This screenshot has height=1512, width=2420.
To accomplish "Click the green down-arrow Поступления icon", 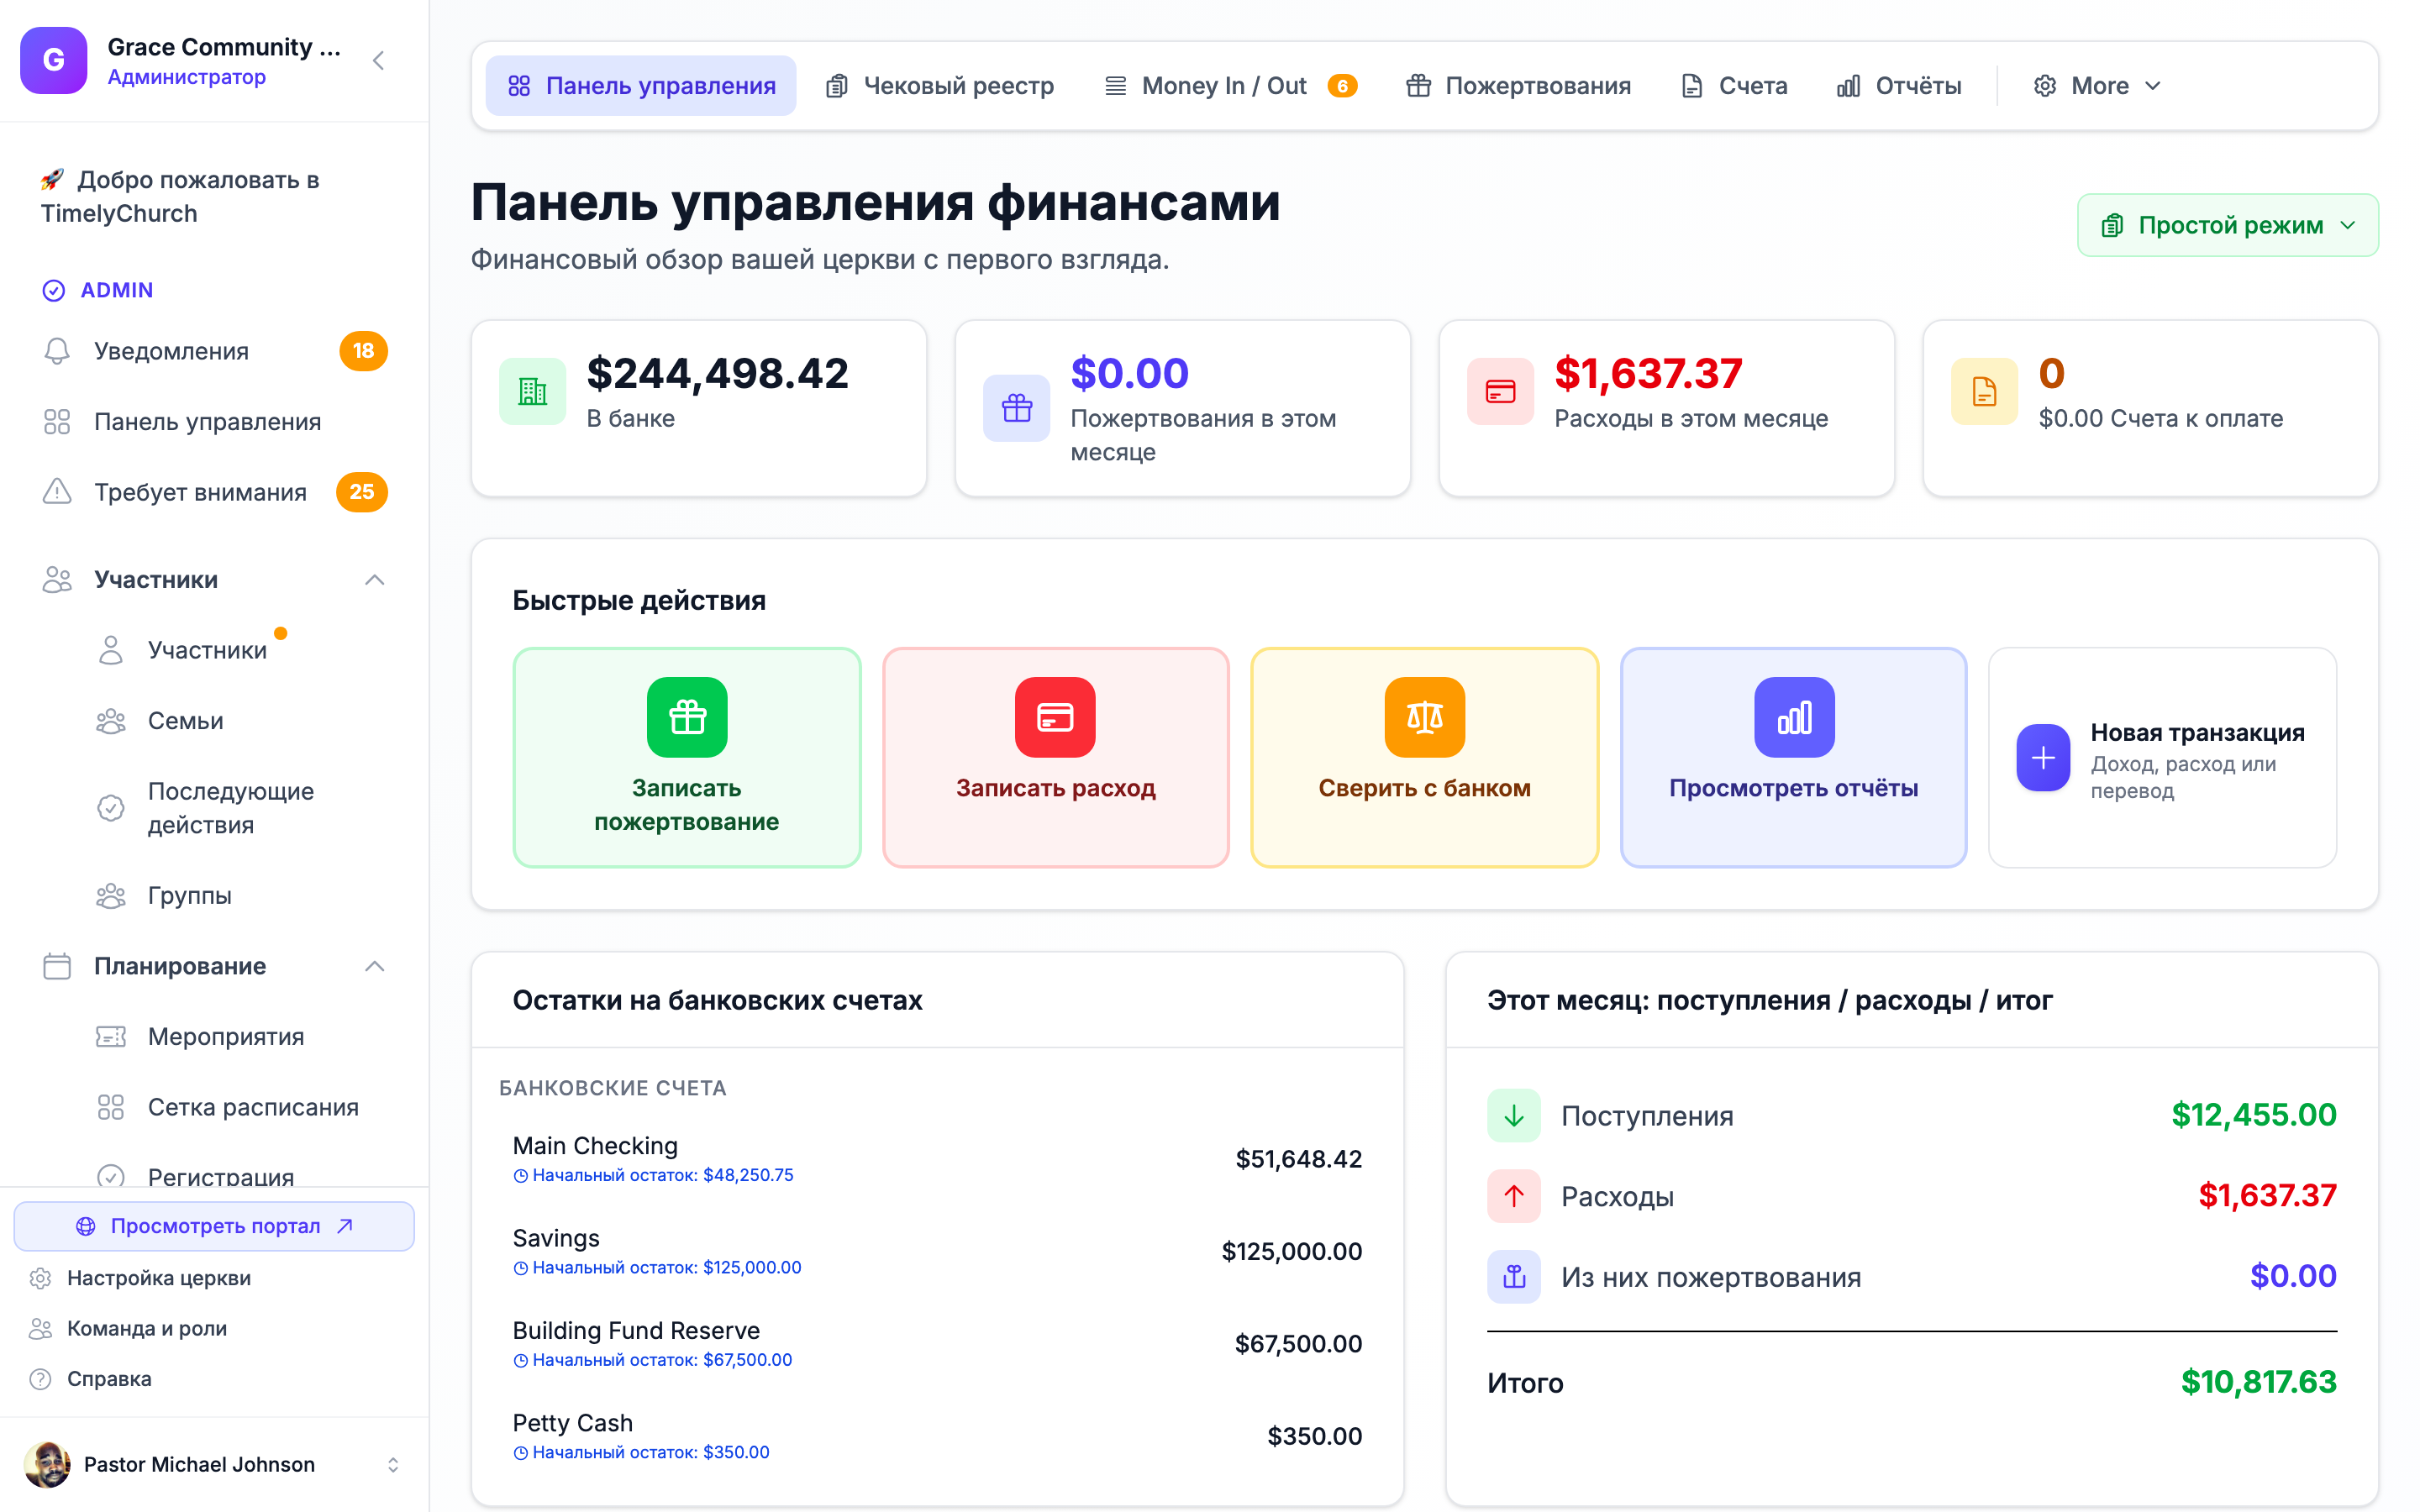I will pos(1514,1115).
